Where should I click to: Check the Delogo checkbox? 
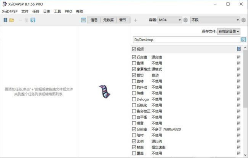coord(134,99)
